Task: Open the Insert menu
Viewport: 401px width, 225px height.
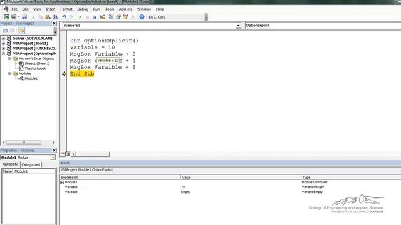Action: pyautogui.click(x=51, y=9)
